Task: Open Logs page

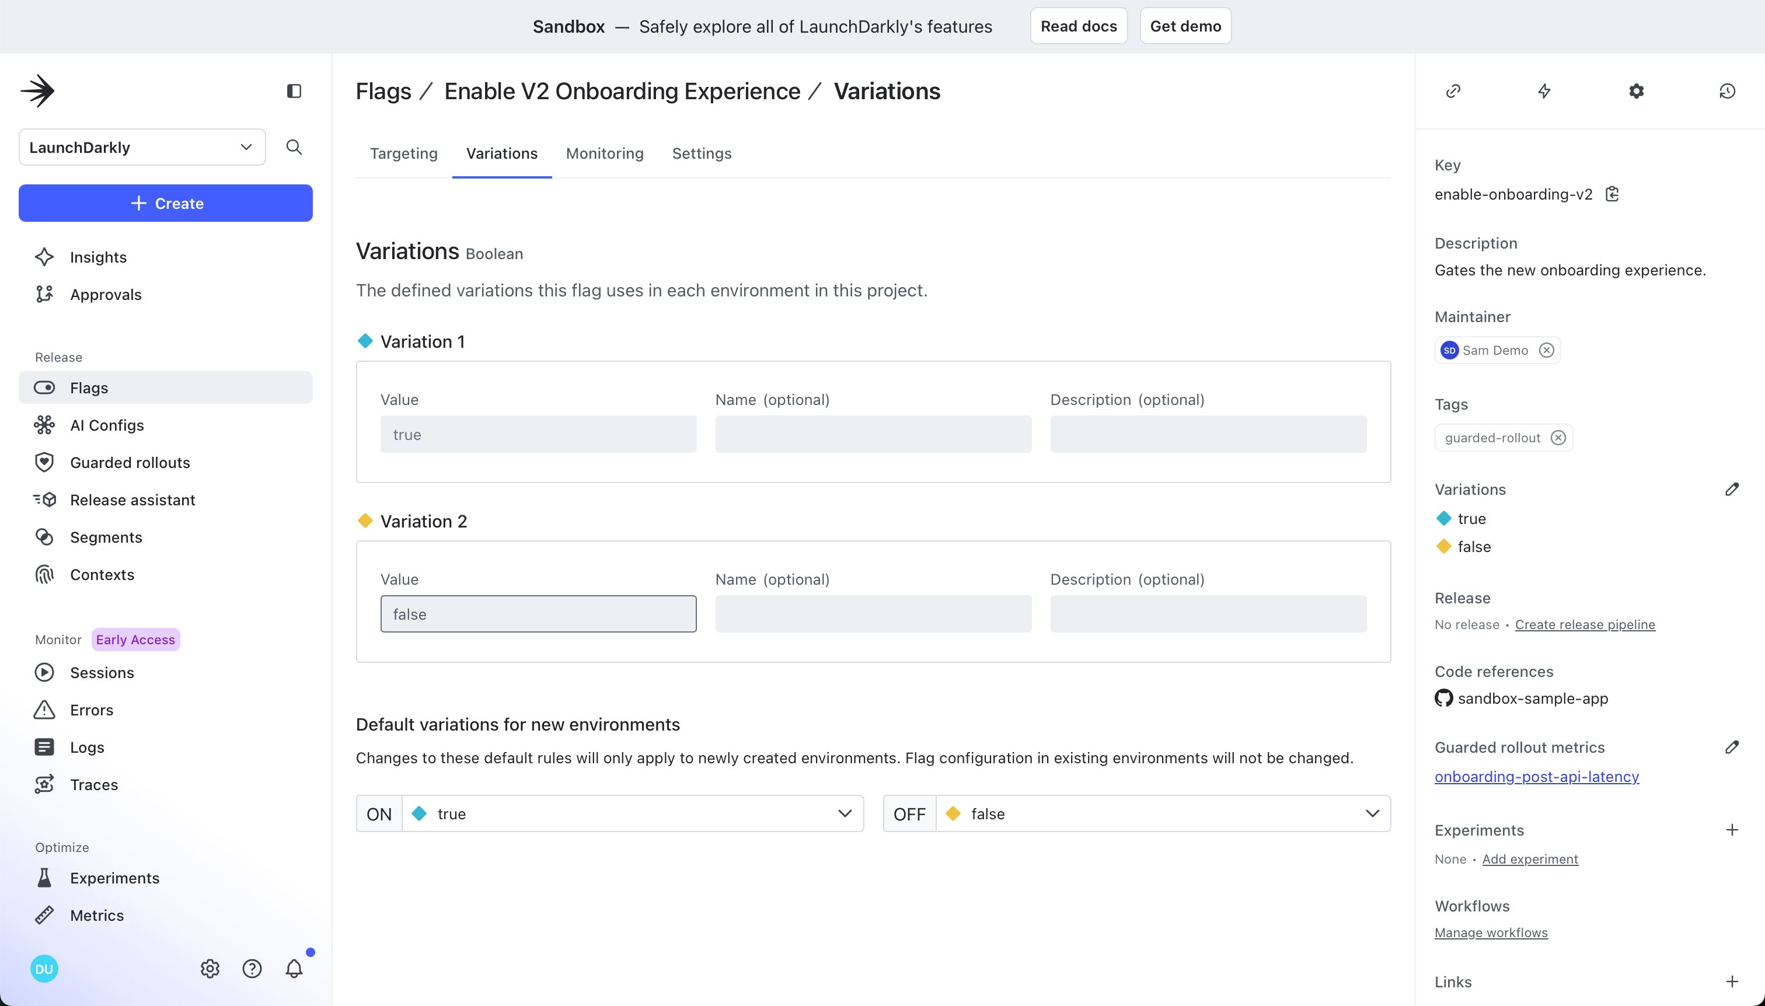Action: [166, 747]
